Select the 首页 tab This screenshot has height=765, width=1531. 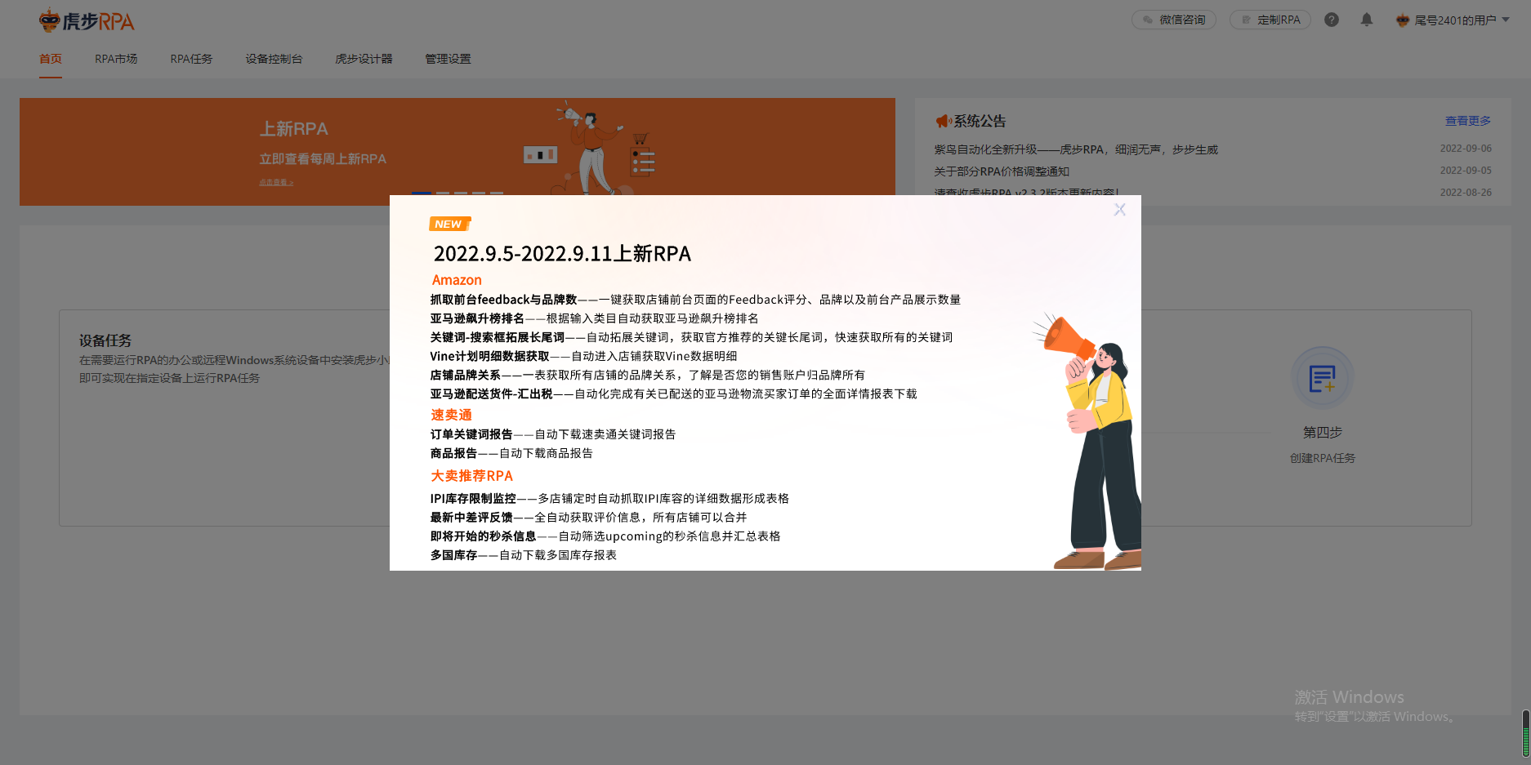(x=51, y=59)
